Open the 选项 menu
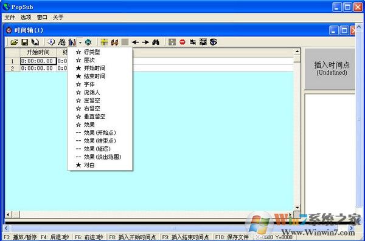 (x=26, y=18)
